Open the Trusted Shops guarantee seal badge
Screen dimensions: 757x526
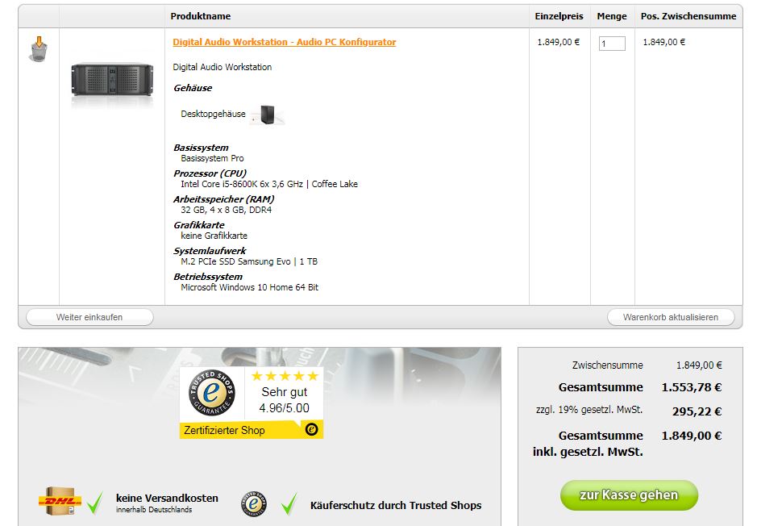click(212, 393)
